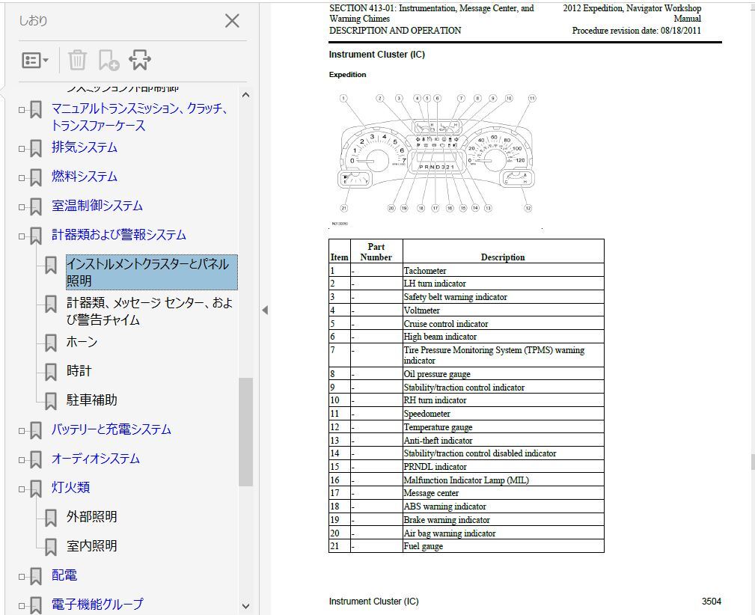Viewport: 755px width, 615px height.
Task: Expand the バッテリーと充電システム bookmark node
Action: point(22,430)
